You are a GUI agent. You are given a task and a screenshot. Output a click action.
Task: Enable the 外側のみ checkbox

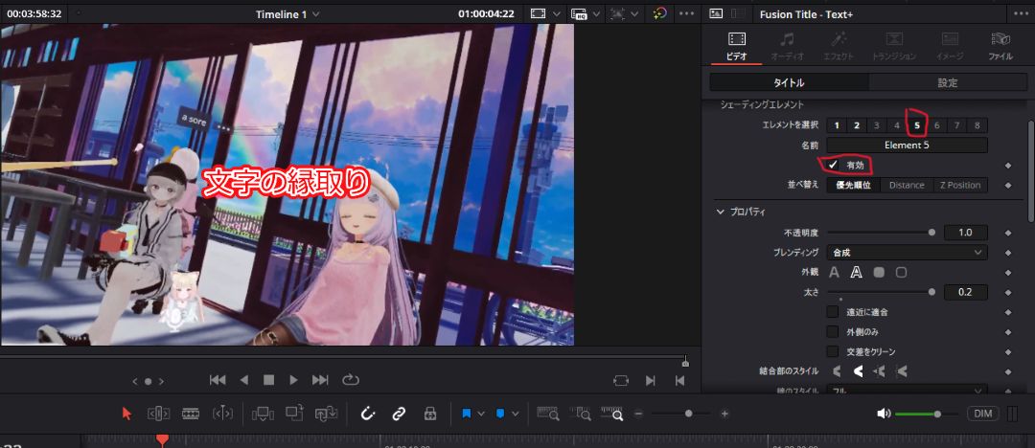point(833,331)
